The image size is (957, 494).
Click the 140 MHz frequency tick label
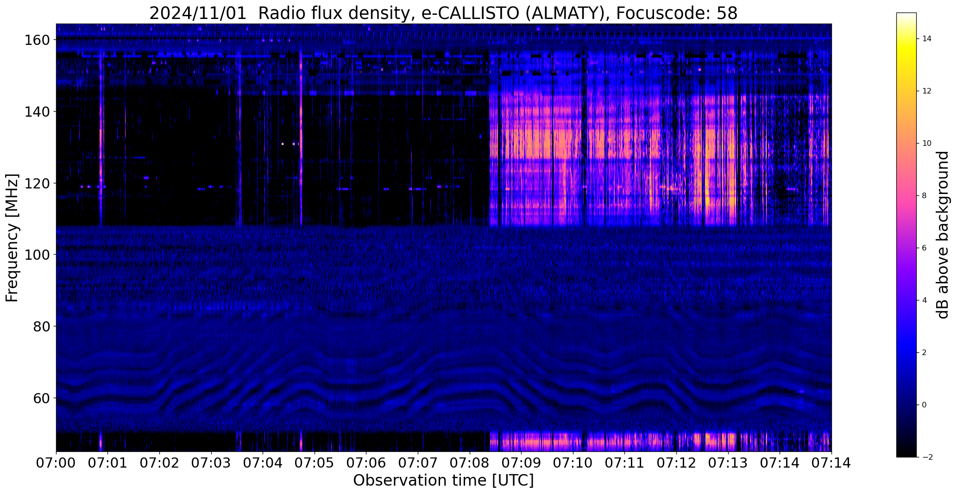click(x=37, y=112)
